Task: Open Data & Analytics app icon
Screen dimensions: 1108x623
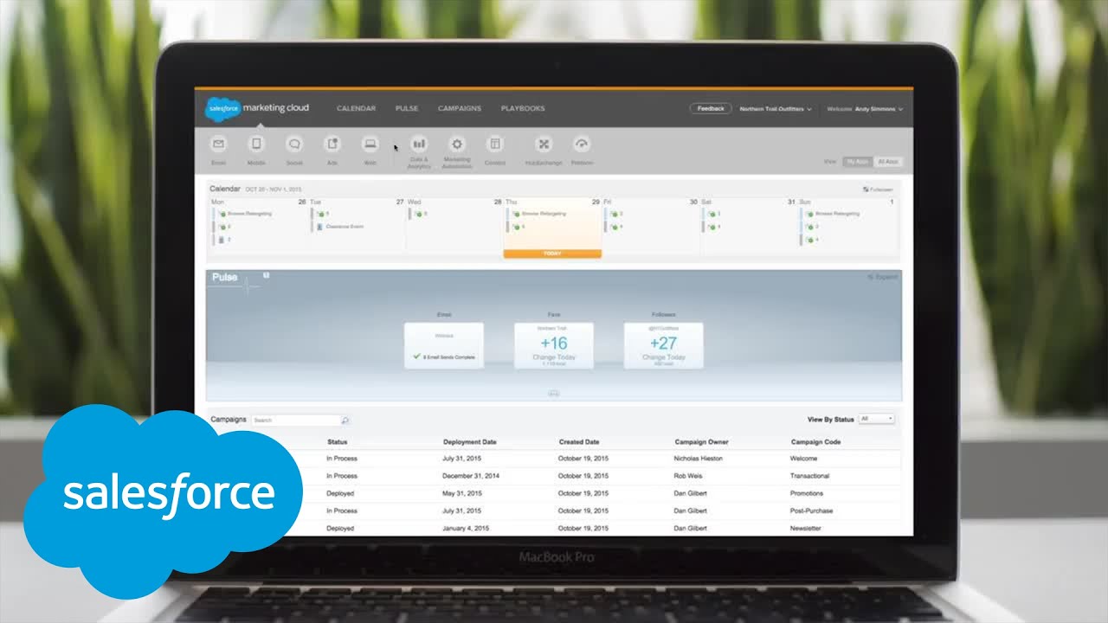Action: pos(419,145)
